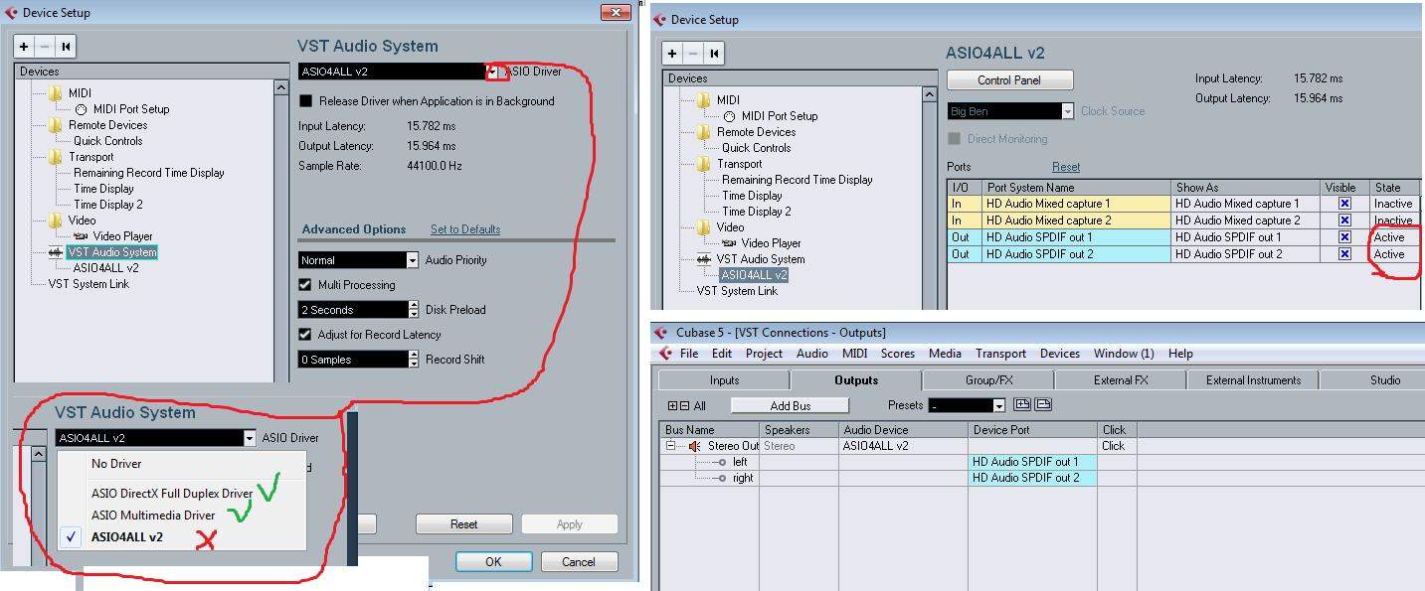This screenshot has width=1425, height=591.
Task: Click Video folder icon in right Device Setup tree
Action: pyautogui.click(x=704, y=227)
